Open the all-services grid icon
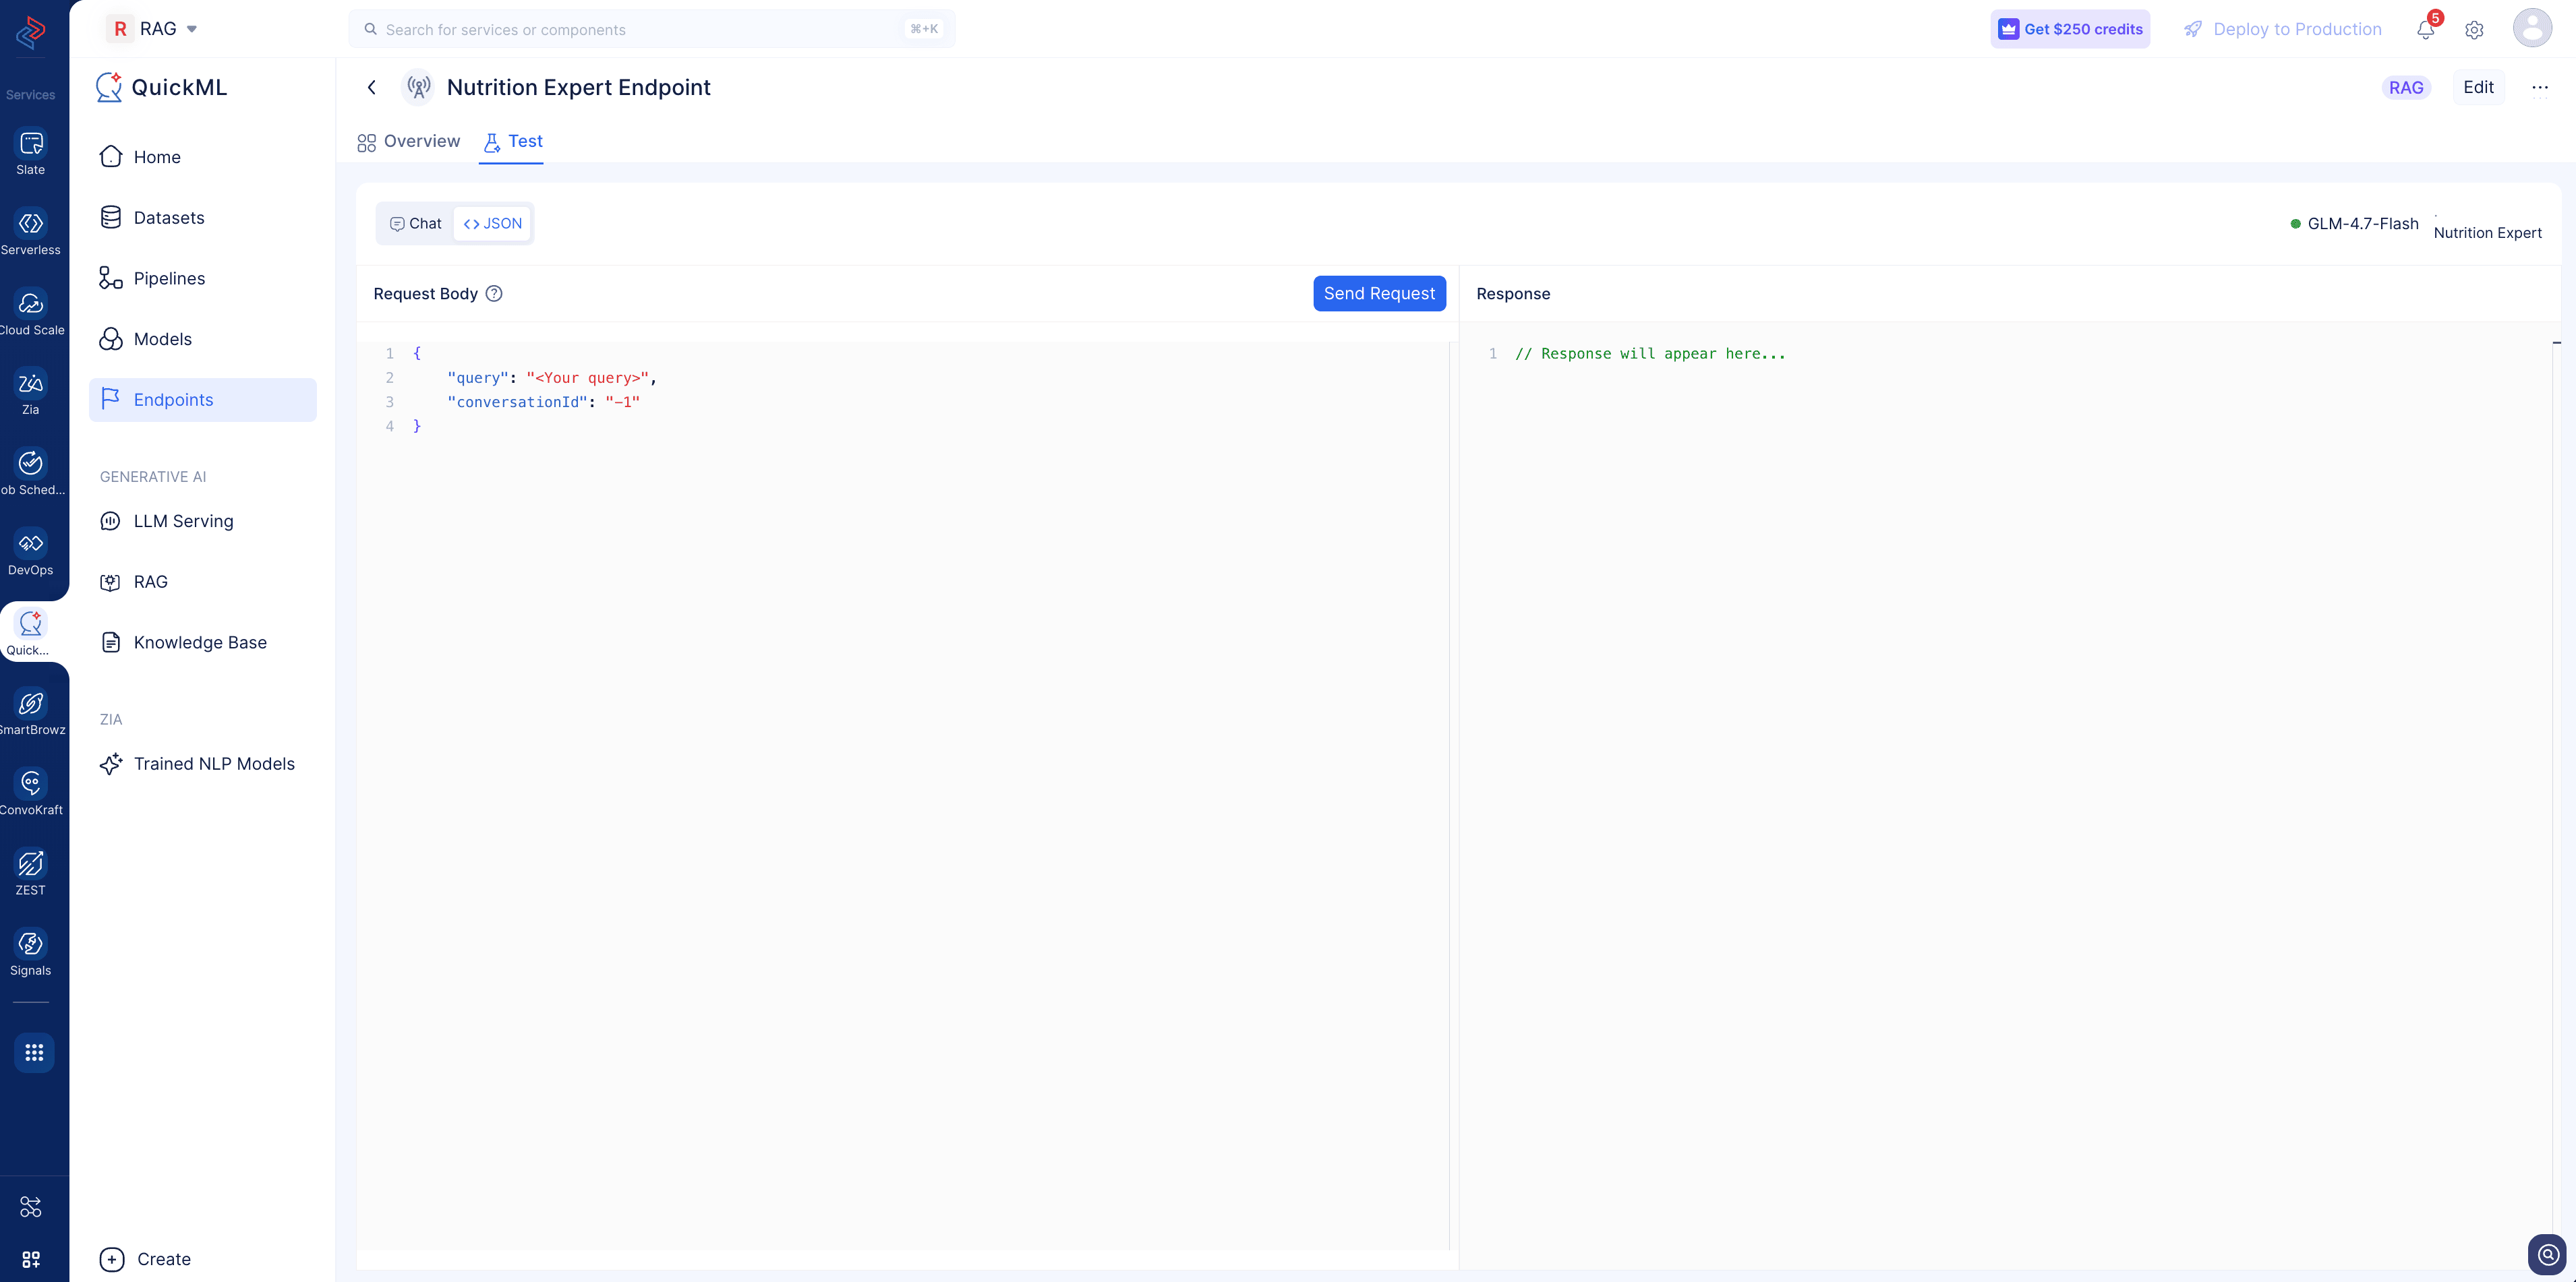Viewport: 2576px width, 1282px height. (x=34, y=1052)
